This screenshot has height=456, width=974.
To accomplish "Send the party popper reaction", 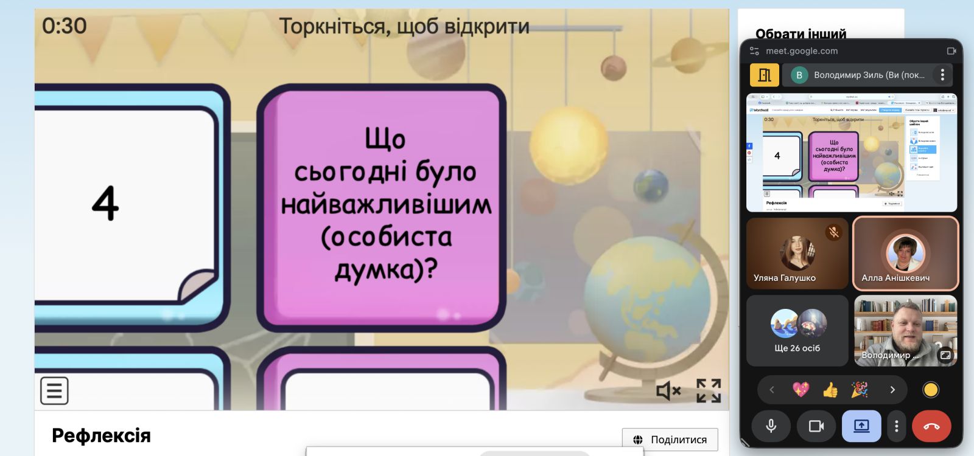I will 859,390.
